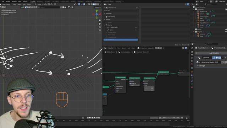This screenshot has width=227, height=128.
Task: Select the Geometry item in the spreadsheet tree
Action: (x=111, y=17)
